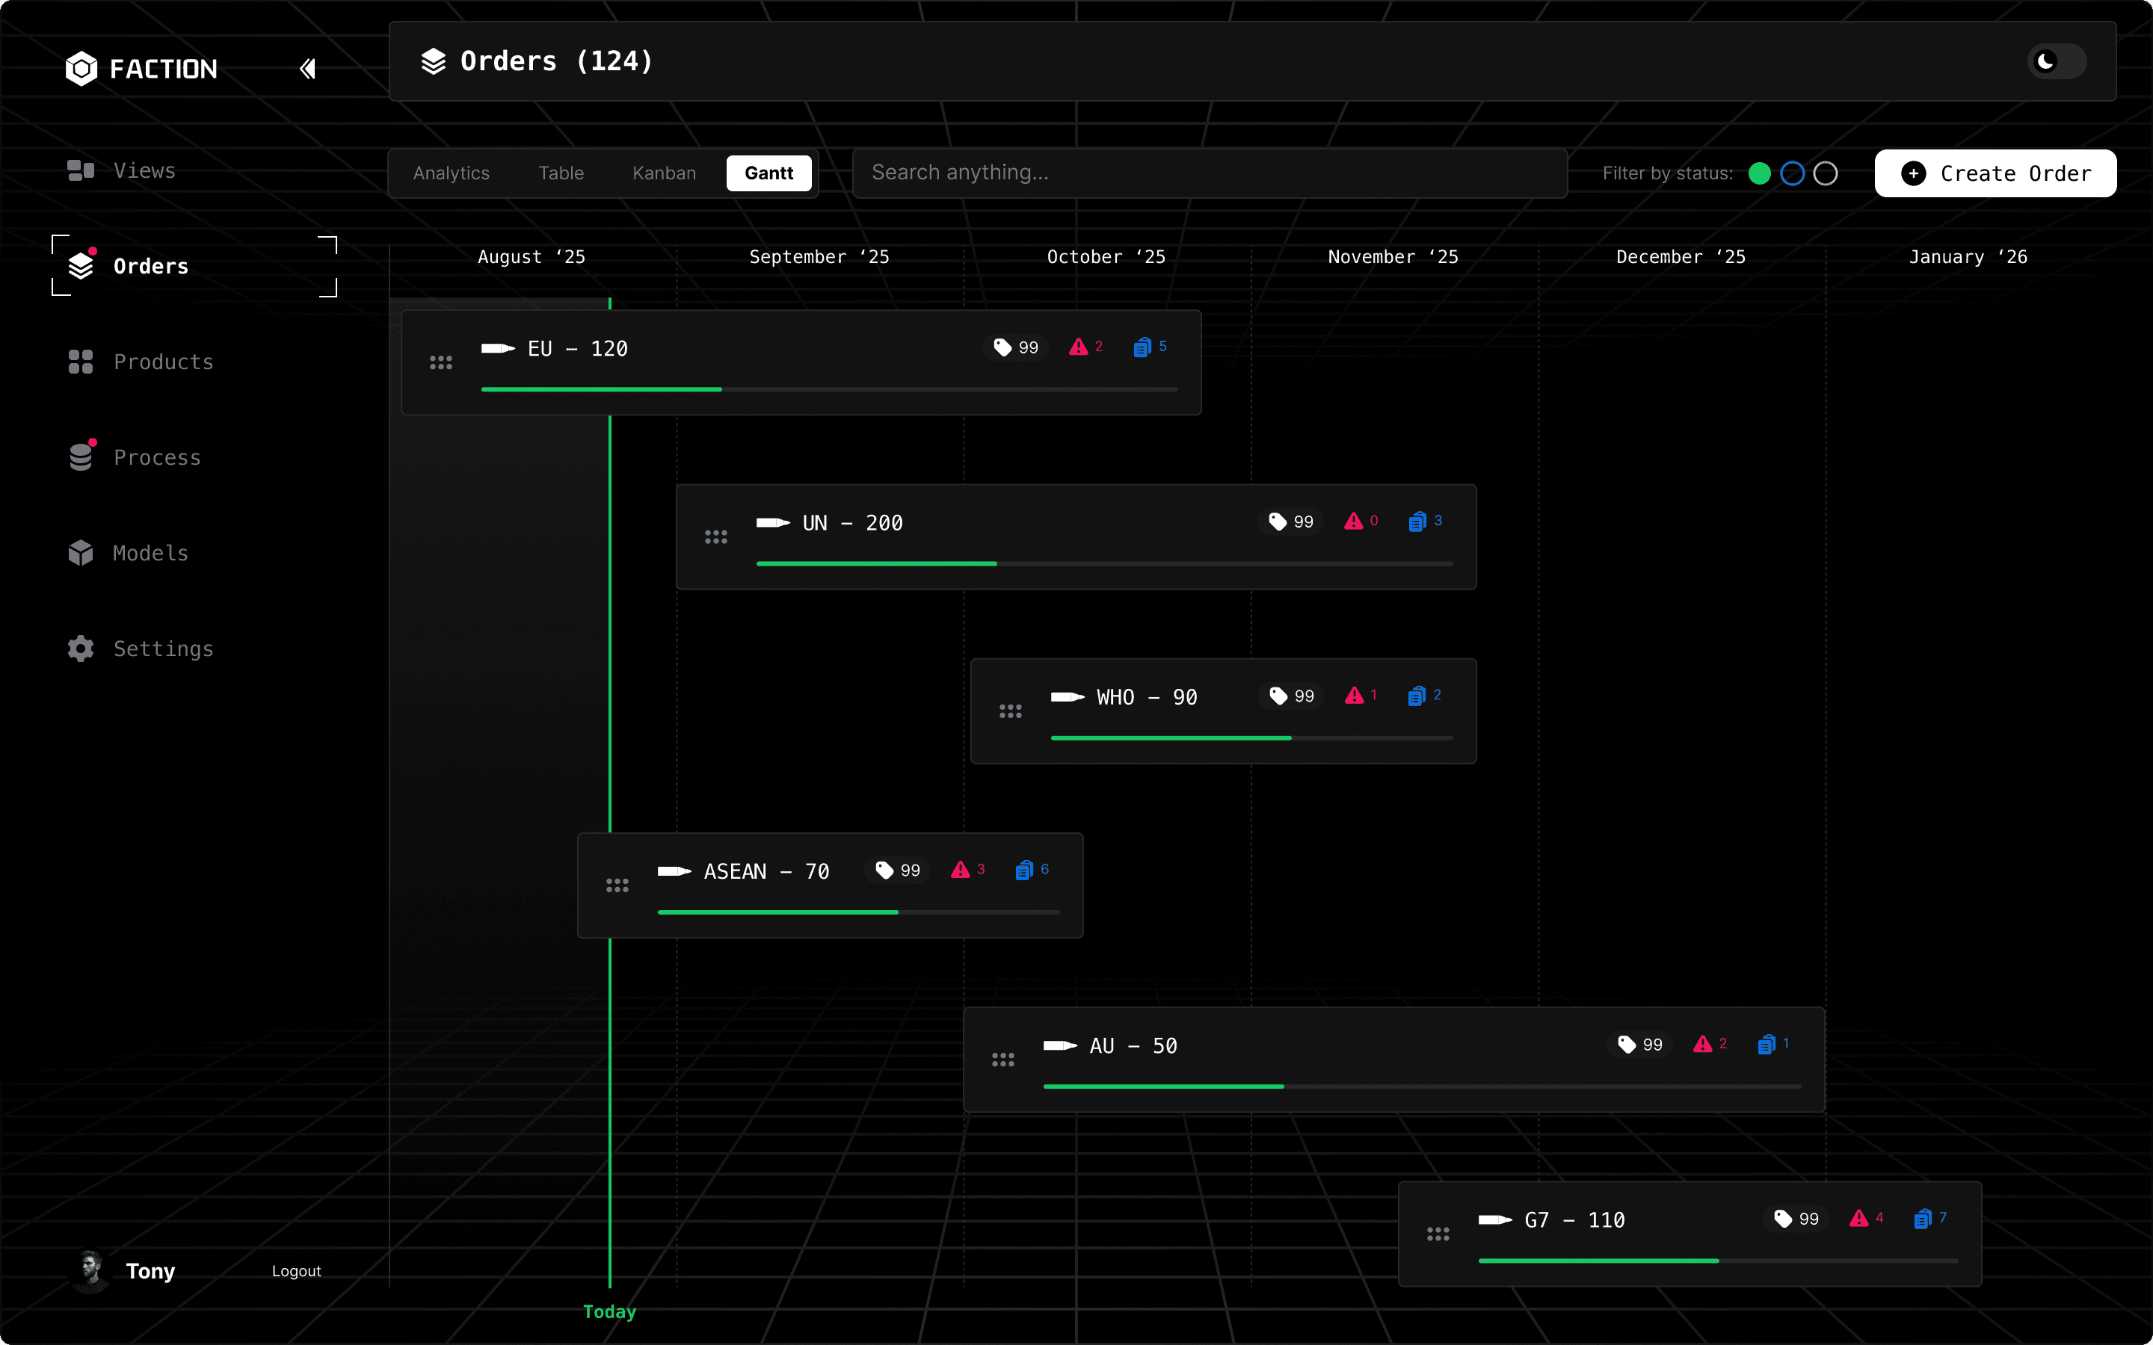Click the Views icon in sidebar
This screenshot has height=1345, width=2153.
click(x=81, y=171)
